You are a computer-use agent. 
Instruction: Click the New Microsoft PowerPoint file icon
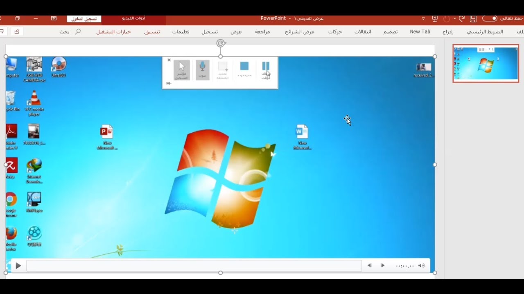pyautogui.click(x=107, y=138)
